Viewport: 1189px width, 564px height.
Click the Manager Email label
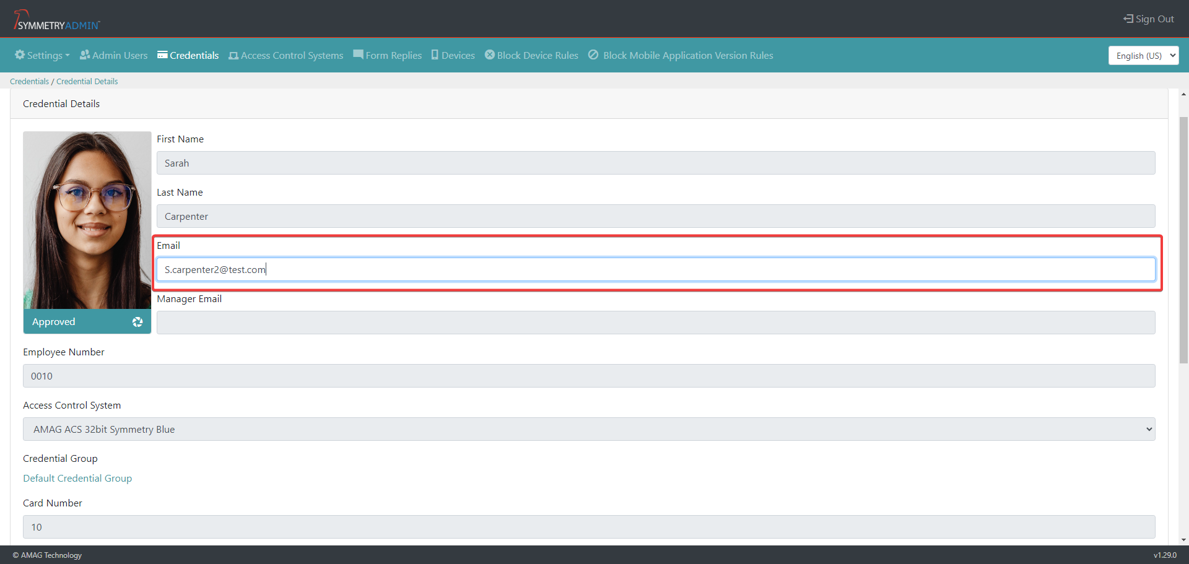tap(189, 298)
